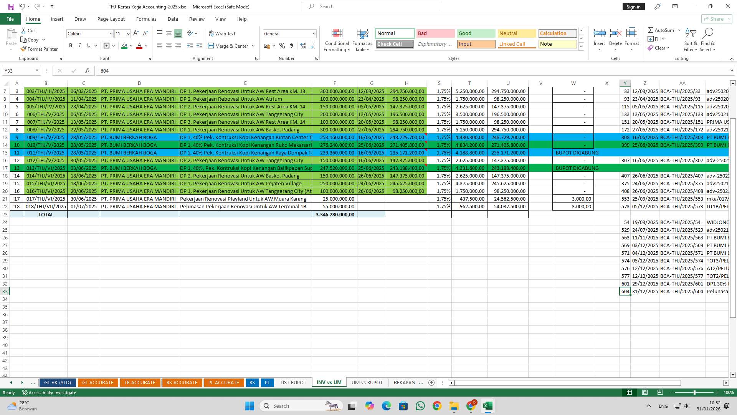This screenshot has height=415, width=737.
Task: Switch to the Formulas ribbon tab
Action: pyautogui.click(x=146, y=19)
